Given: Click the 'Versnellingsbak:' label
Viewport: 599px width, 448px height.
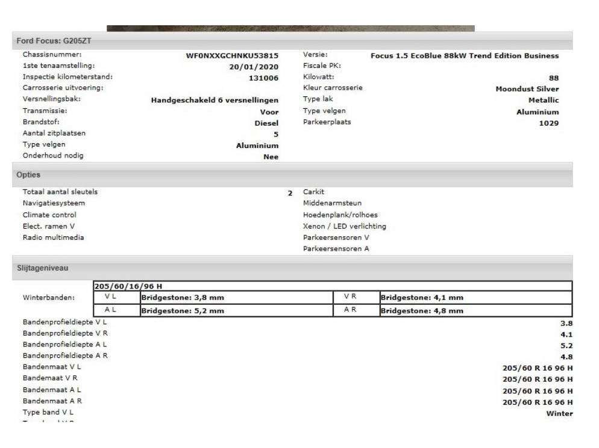Looking at the screenshot, I should pos(52,99).
